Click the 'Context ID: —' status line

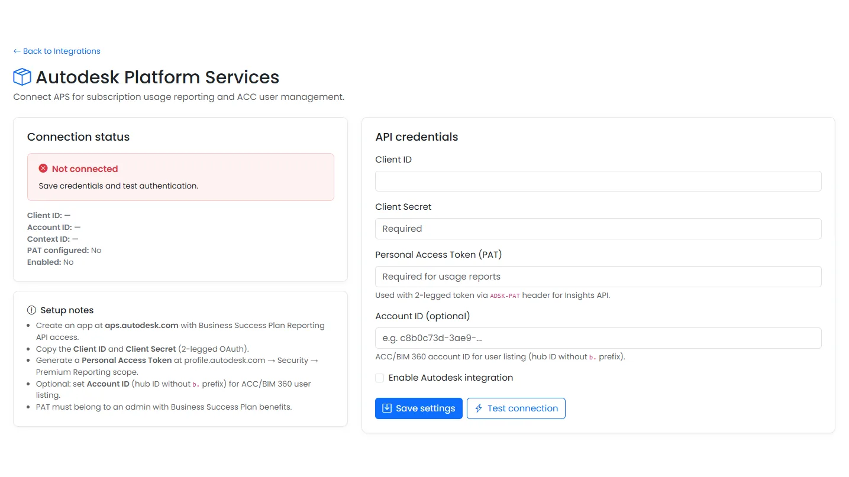53,239
